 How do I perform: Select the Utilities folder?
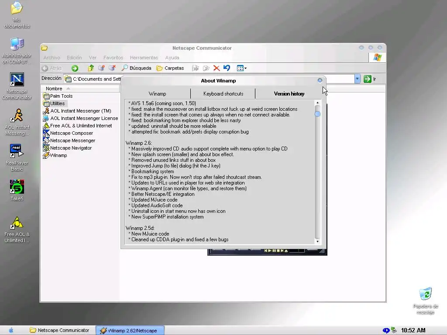[x=54, y=103]
